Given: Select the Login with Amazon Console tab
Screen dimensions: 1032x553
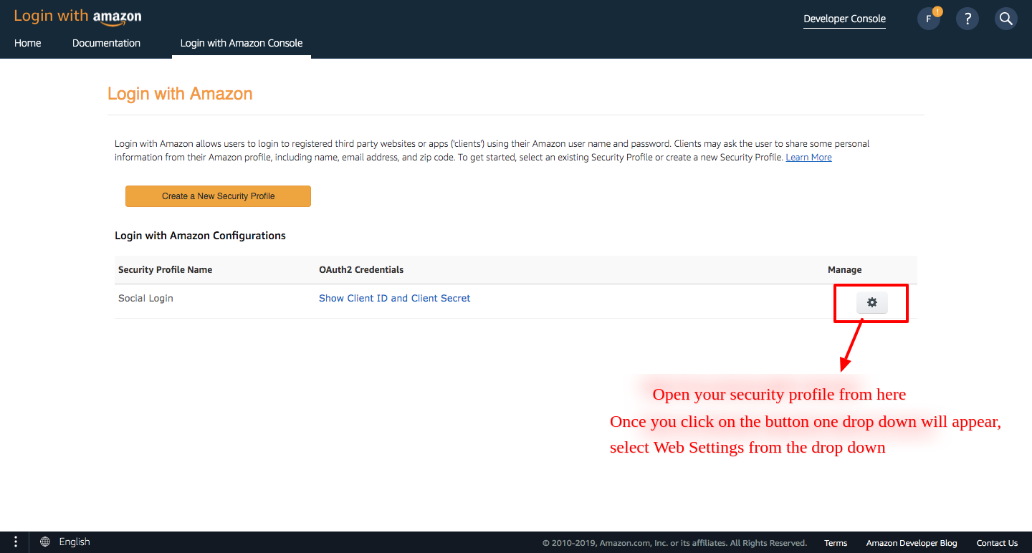Looking at the screenshot, I should click(x=242, y=43).
